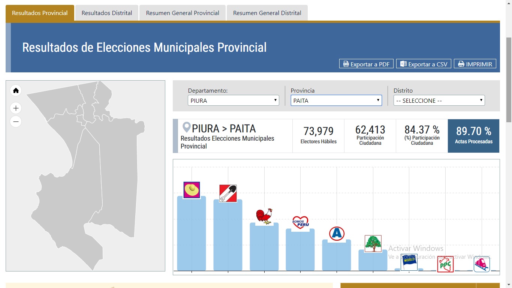The width and height of the screenshot is (512, 288).
Task: Click the page vertical scrollbar
Action: tap(509, 79)
